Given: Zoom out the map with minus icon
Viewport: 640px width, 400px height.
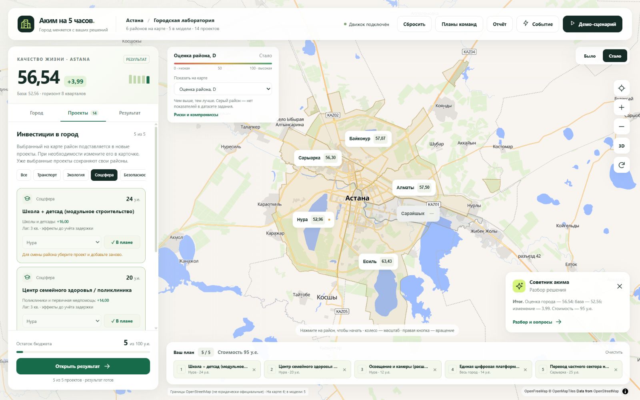Looking at the screenshot, I should pyautogui.click(x=622, y=127).
